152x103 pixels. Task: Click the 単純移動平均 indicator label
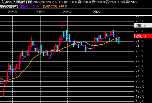click(x=9, y=6)
